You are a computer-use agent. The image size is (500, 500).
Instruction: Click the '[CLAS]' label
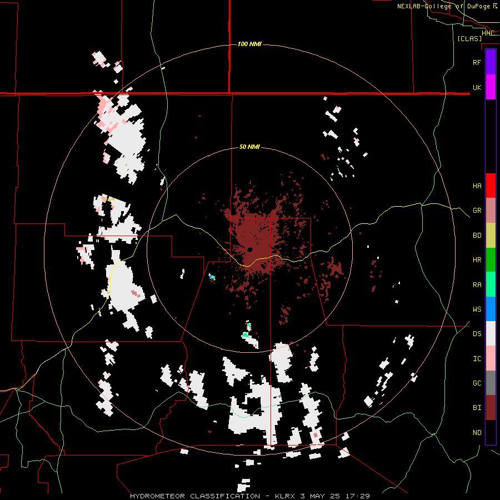click(469, 38)
